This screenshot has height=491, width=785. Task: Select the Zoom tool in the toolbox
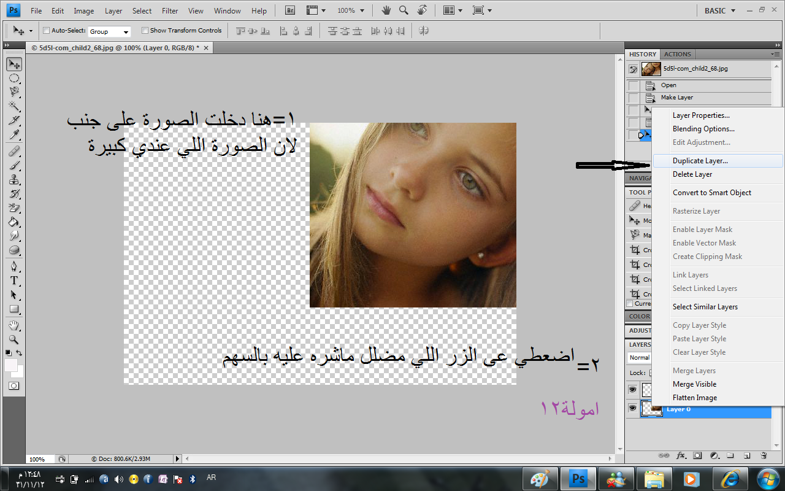(14, 339)
